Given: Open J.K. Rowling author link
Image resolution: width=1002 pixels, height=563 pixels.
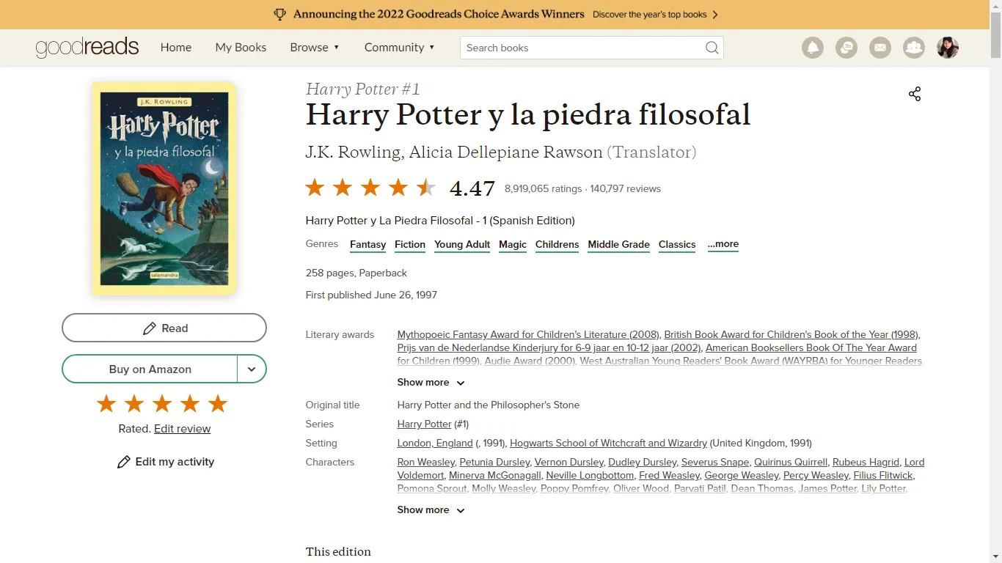Looking at the screenshot, I should 353,152.
